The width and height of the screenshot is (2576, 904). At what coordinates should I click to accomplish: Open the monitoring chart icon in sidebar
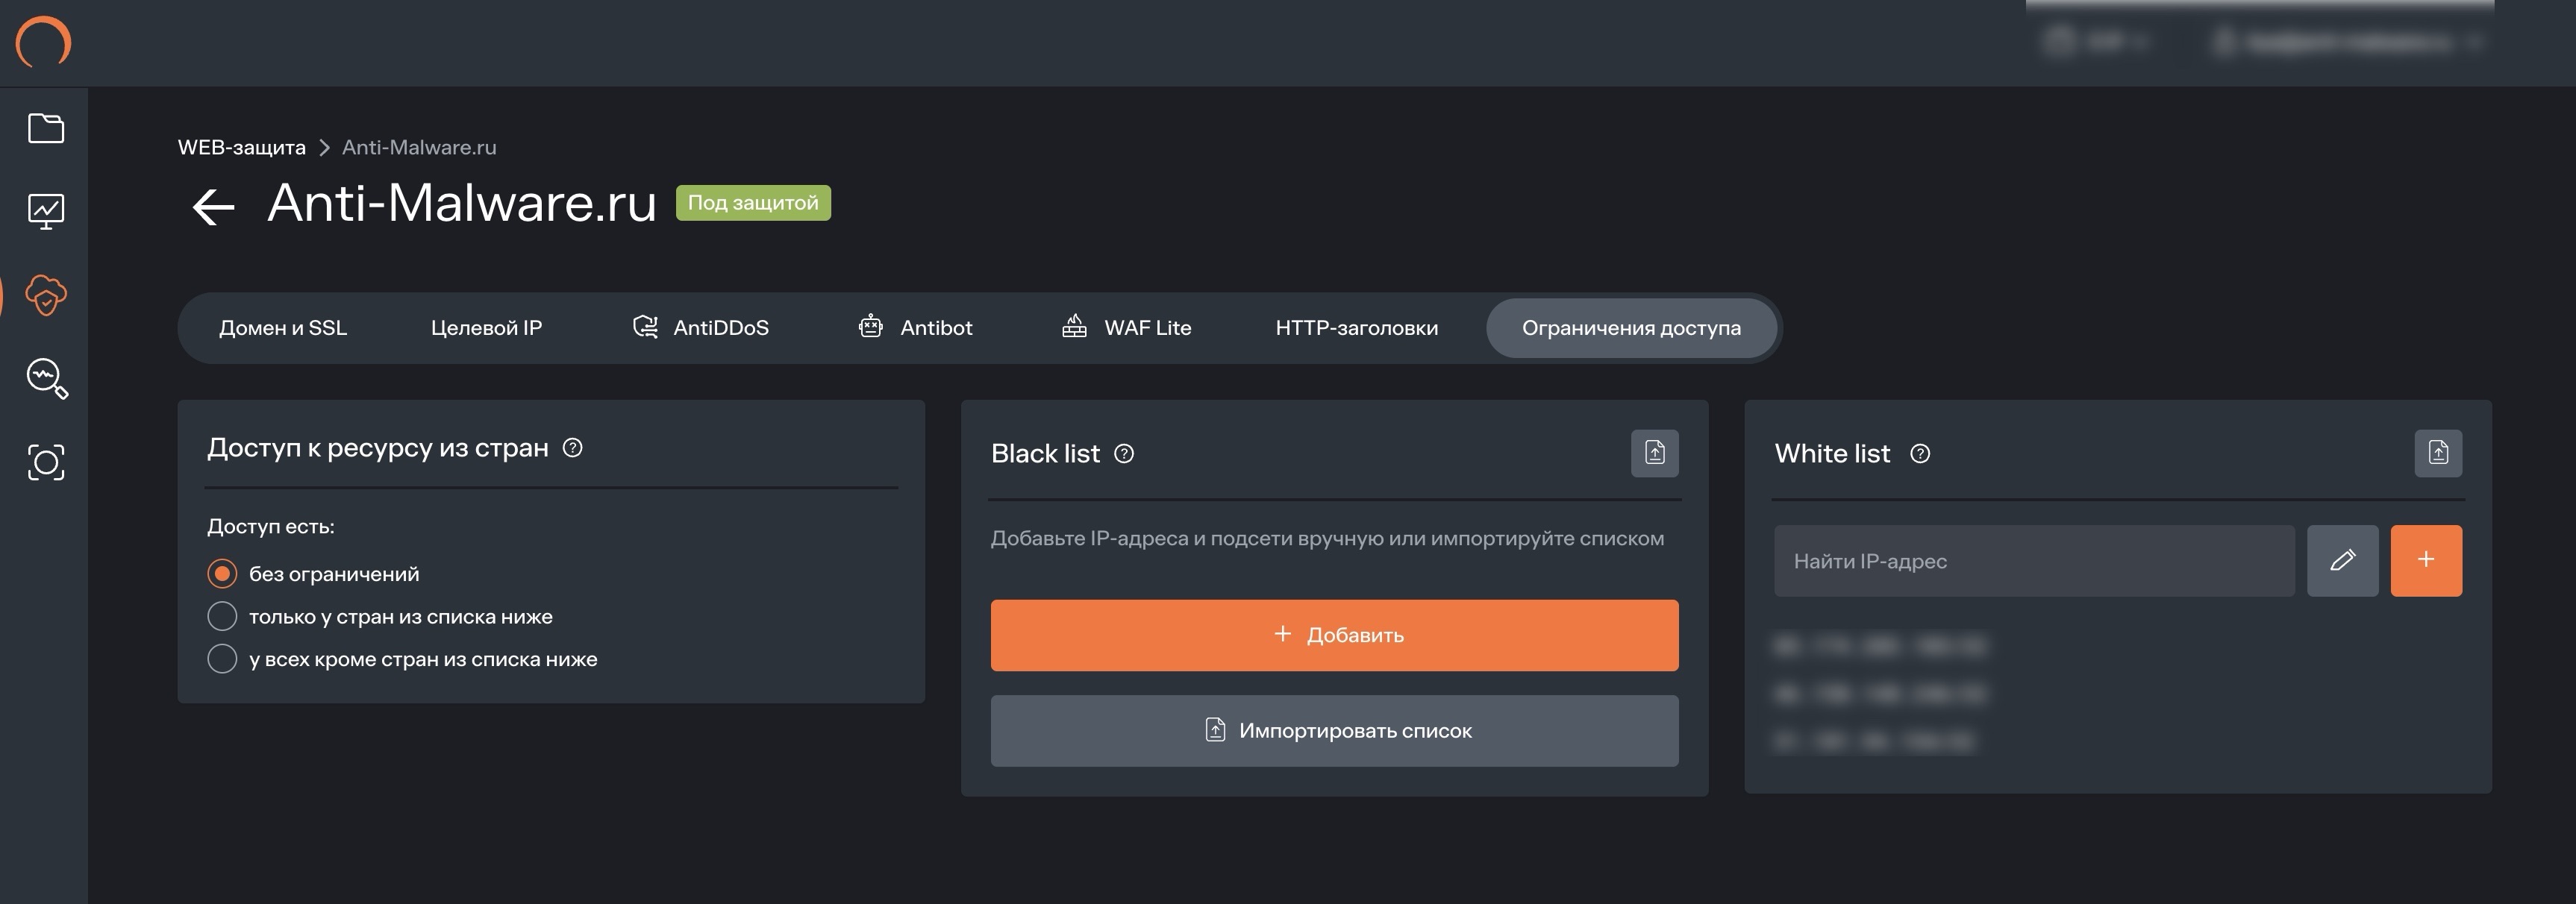tap(46, 211)
